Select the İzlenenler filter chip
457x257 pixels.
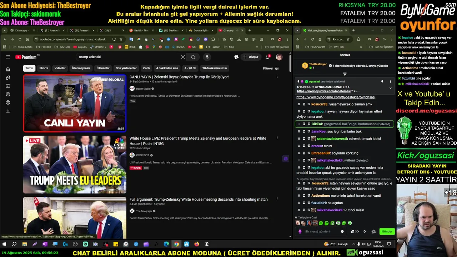[x=103, y=68]
